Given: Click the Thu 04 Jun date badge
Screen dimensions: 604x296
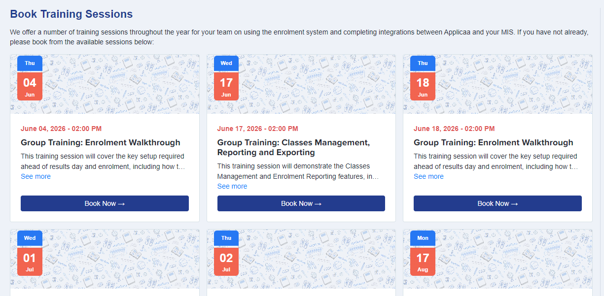Looking at the screenshot, I should click(30, 78).
